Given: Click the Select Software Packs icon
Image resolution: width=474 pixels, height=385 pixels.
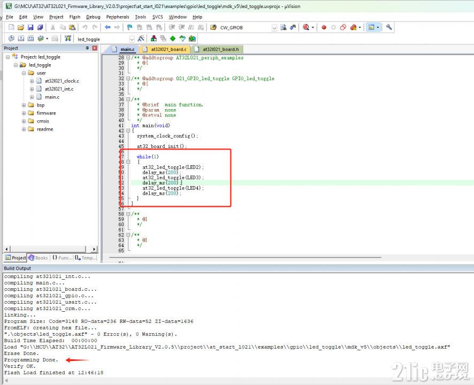Looking at the screenshot, I should click(182, 38).
